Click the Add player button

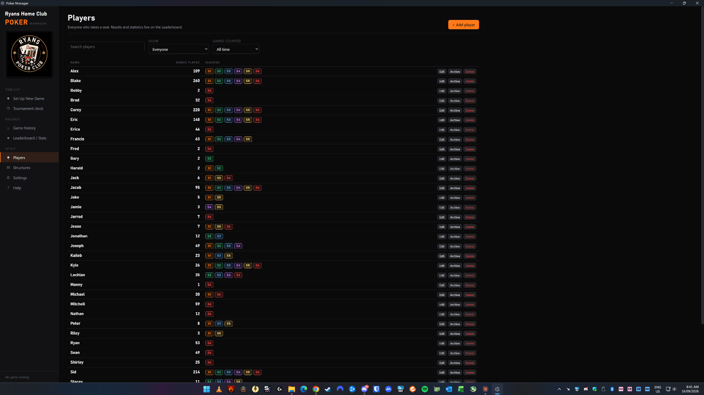tap(463, 25)
